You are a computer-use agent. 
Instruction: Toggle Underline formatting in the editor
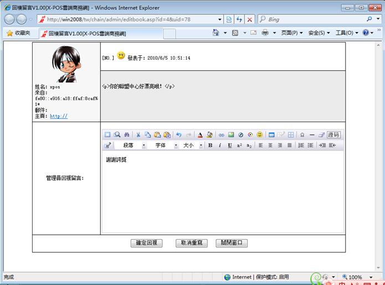pos(229,145)
